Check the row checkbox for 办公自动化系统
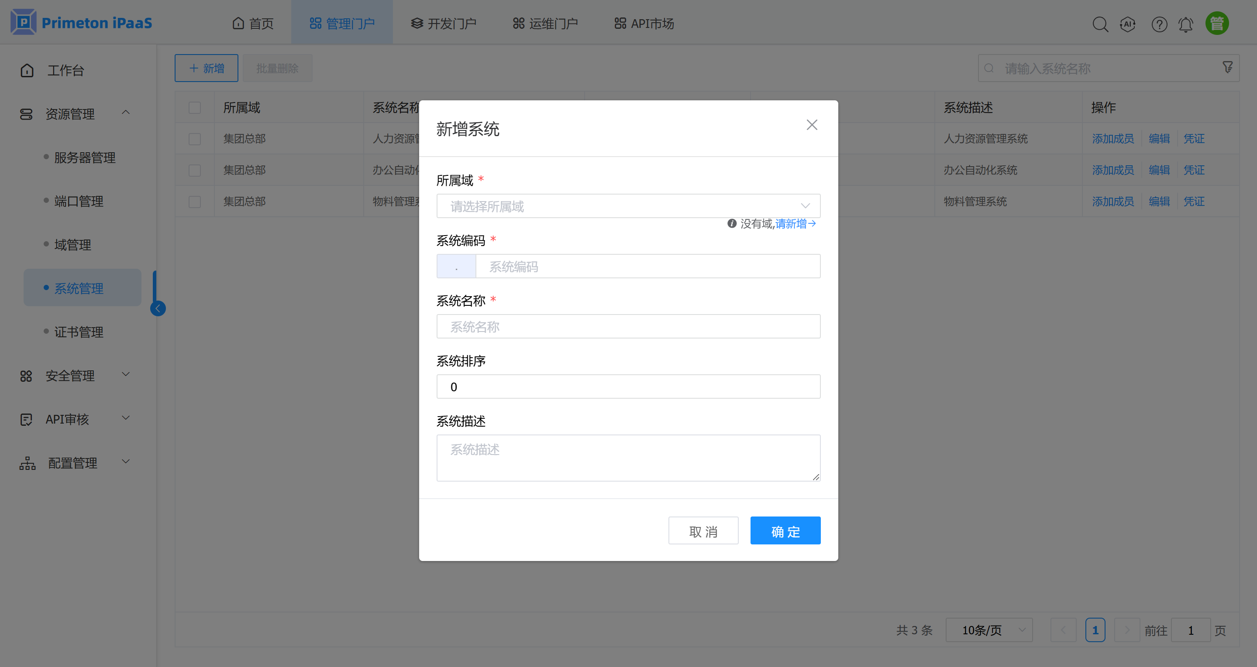Screen dimensions: 1257x667 [195, 170]
